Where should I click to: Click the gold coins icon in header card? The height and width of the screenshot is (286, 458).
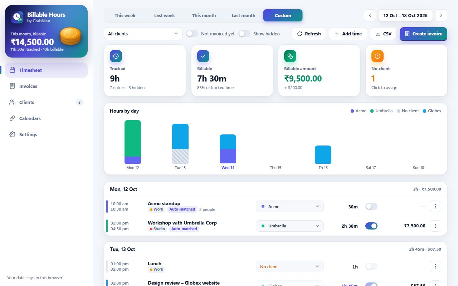click(70, 36)
